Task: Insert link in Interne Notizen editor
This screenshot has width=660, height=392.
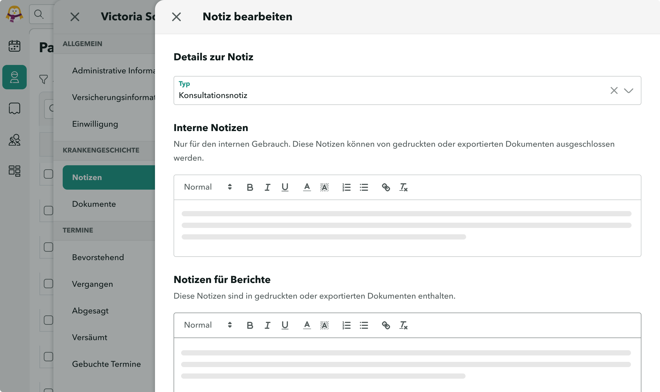Action: 386,187
